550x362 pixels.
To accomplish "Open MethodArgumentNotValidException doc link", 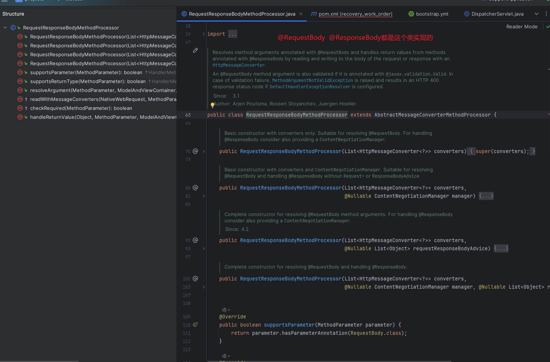I will [312, 80].
